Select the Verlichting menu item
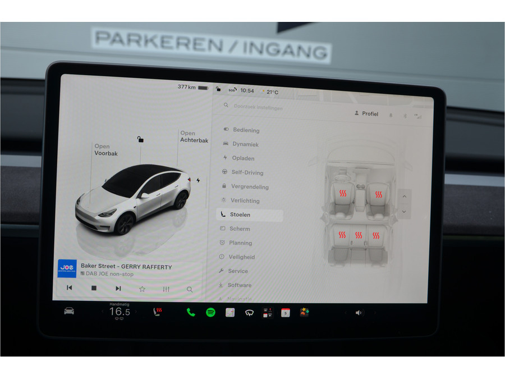The image size is (505, 379). pyautogui.click(x=240, y=200)
